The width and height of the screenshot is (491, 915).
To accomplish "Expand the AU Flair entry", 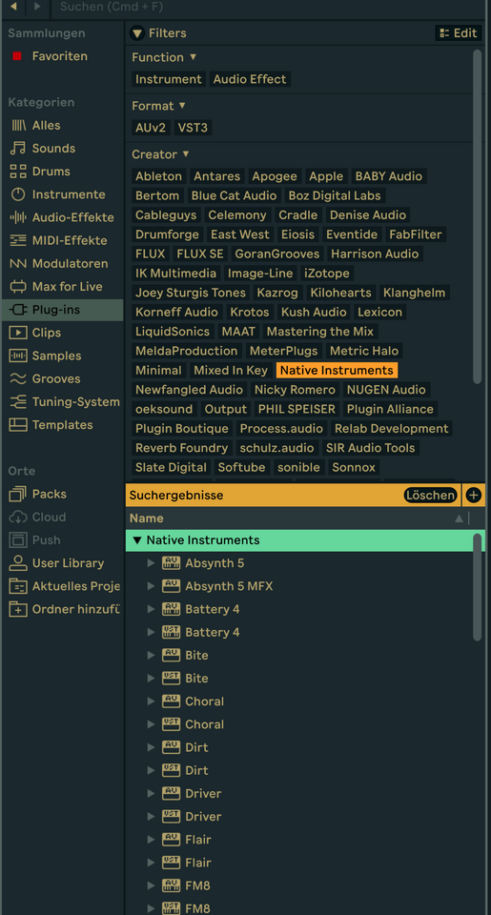I will coord(151,839).
